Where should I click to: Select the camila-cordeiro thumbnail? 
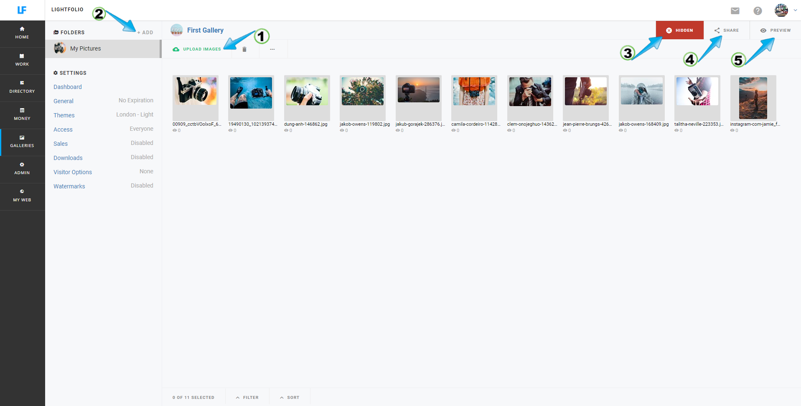click(474, 98)
